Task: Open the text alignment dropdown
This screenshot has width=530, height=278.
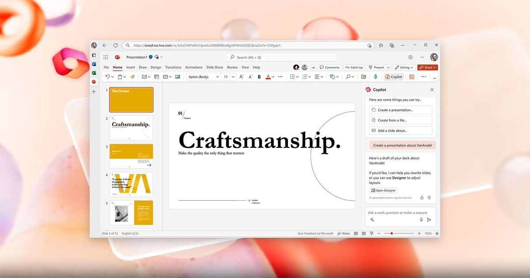Action: coord(322,77)
